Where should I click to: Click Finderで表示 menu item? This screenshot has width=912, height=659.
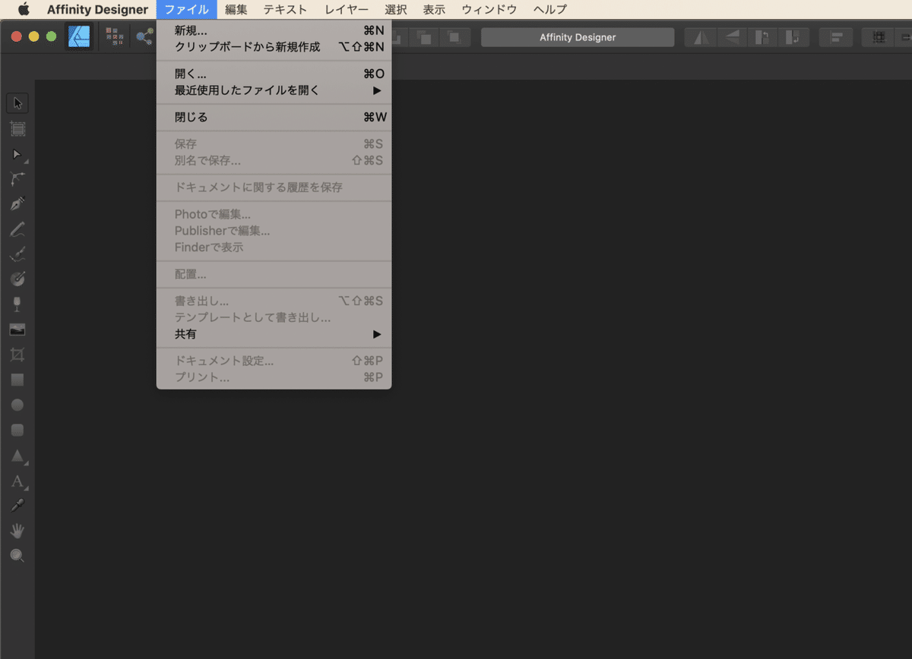[274, 248]
